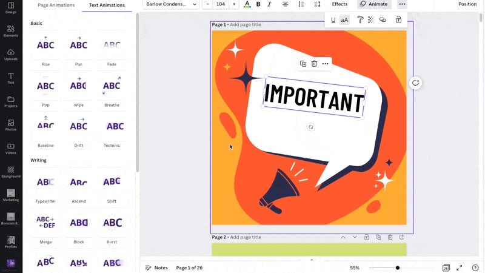This screenshot has height=273, width=485.
Task: Delete the selected text element
Action: coord(314,64)
